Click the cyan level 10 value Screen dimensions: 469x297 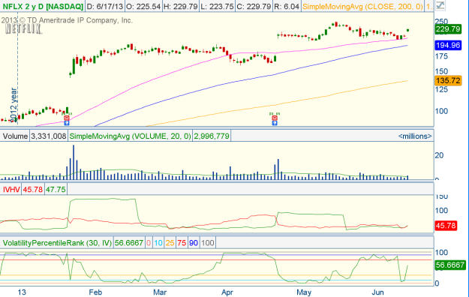click(x=158, y=242)
